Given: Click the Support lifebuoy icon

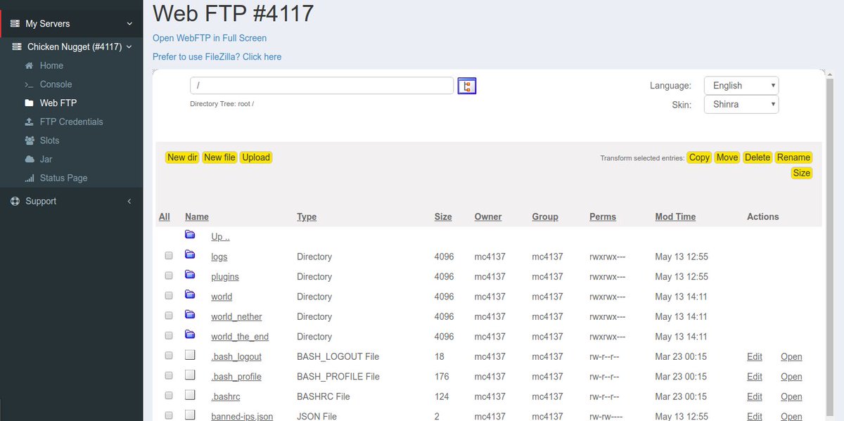Looking at the screenshot, I should point(15,201).
